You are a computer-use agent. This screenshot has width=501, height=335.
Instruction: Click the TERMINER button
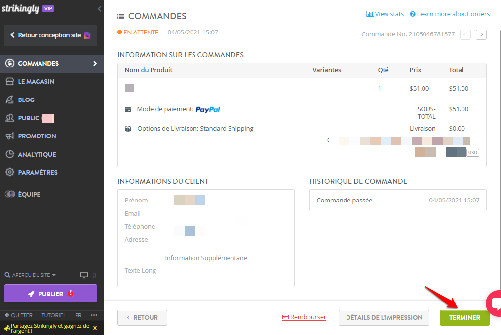[464, 318]
